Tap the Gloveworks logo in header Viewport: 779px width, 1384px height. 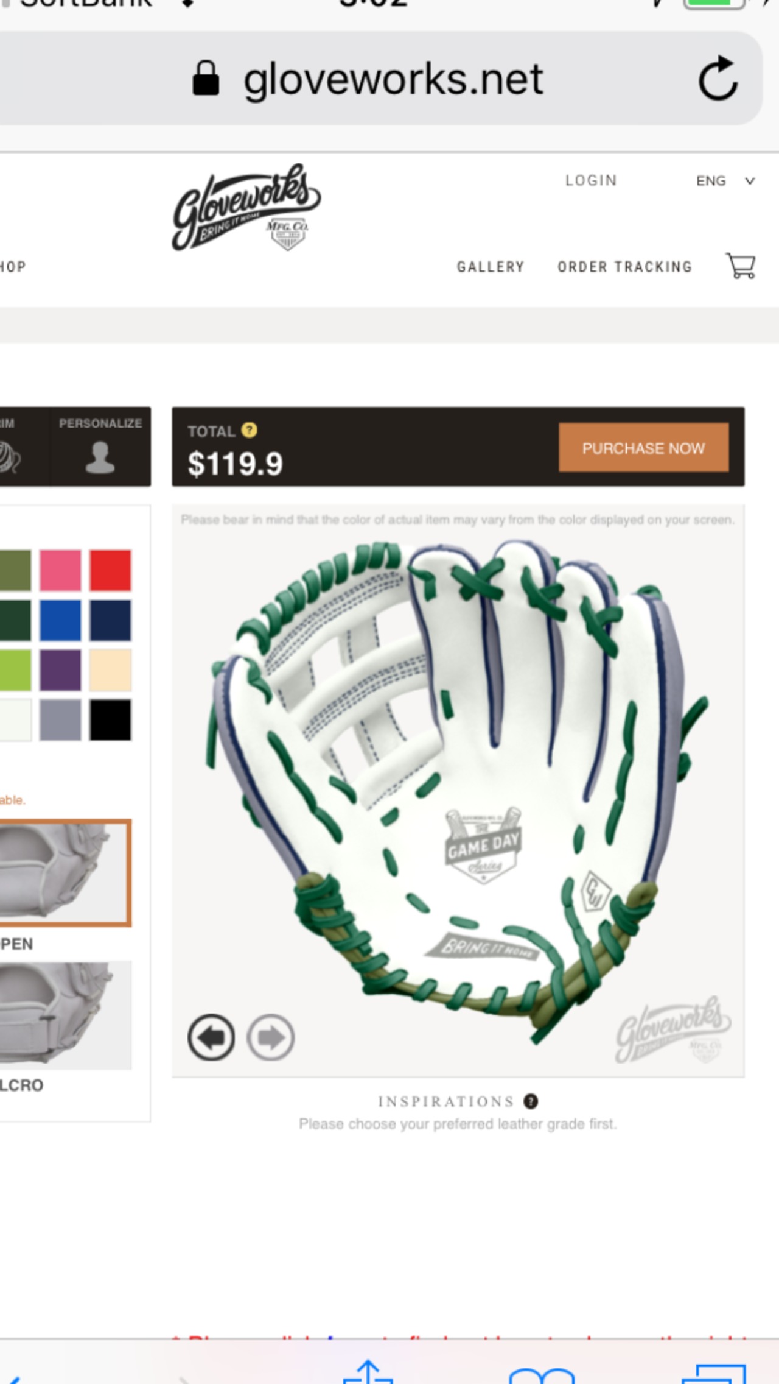[246, 207]
